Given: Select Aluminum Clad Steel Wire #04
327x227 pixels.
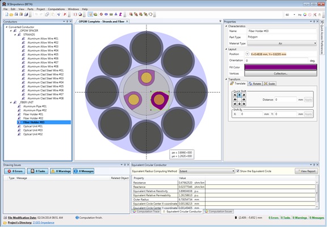Looking at the screenshot, I should click(x=45, y=82).
